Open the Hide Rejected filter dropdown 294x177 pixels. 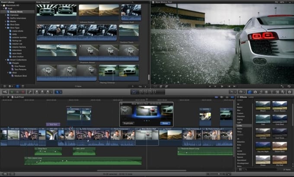[x=44, y=2]
